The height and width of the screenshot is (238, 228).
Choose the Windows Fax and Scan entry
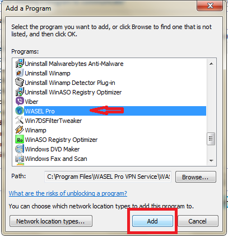point(56,159)
